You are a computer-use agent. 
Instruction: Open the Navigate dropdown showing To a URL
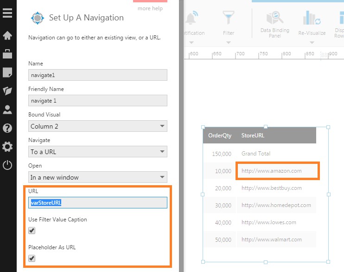tap(98, 152)
